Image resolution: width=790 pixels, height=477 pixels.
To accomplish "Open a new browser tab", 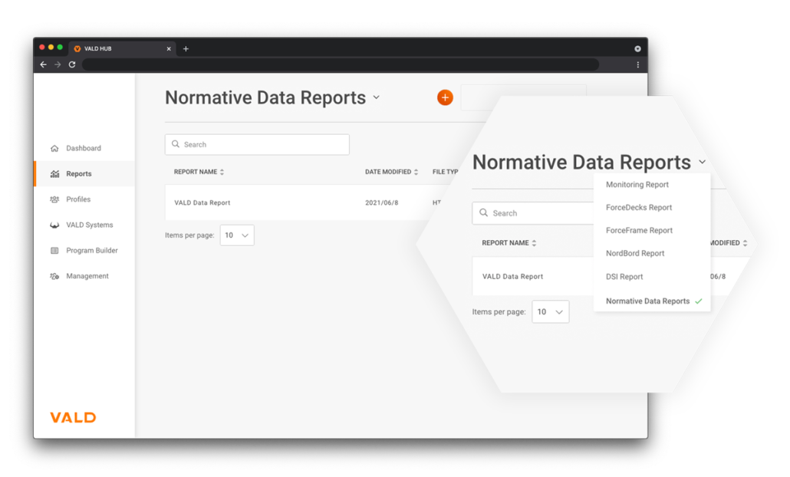I will [186, 49].
